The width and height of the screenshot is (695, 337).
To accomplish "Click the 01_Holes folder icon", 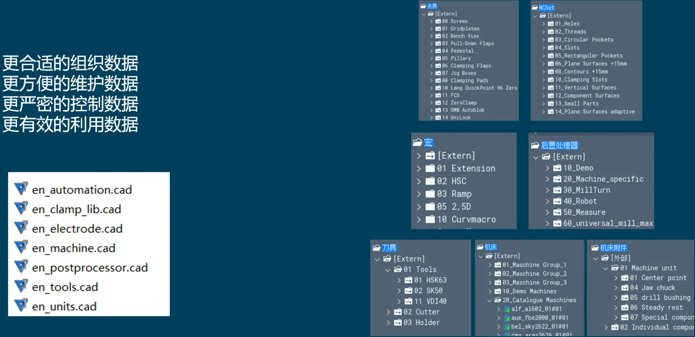I will coord(551,24).
